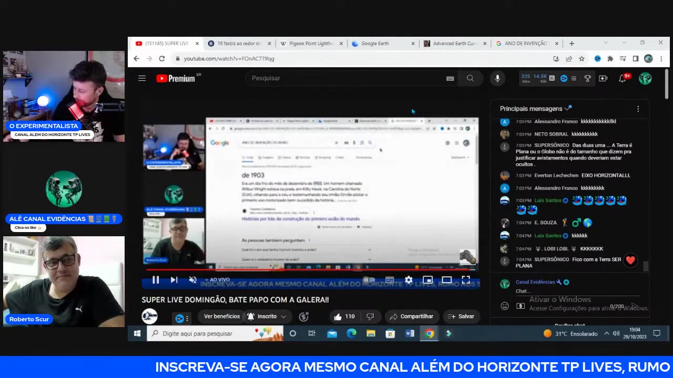Open Chrome side panel icon
673x378 pixels.
[636, 59]
